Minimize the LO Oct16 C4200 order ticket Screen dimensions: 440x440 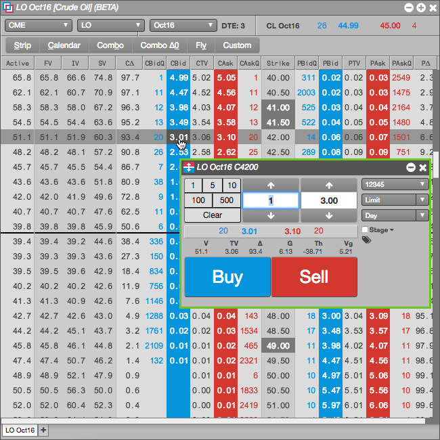410,167
